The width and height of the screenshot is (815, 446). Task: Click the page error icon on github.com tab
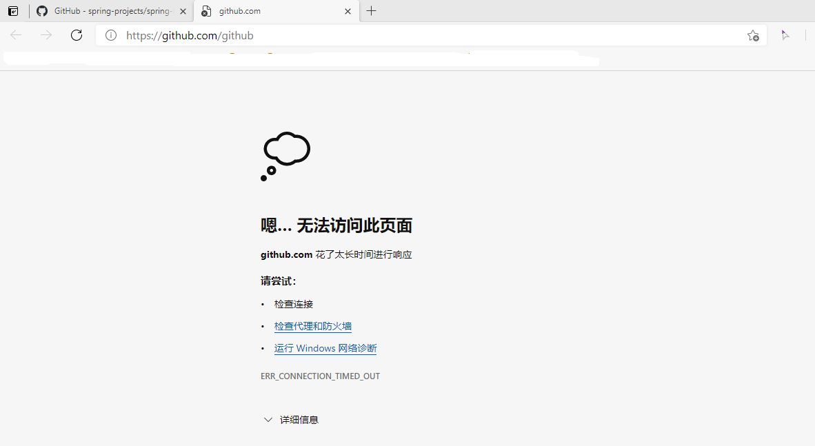(x=206, y=11)
